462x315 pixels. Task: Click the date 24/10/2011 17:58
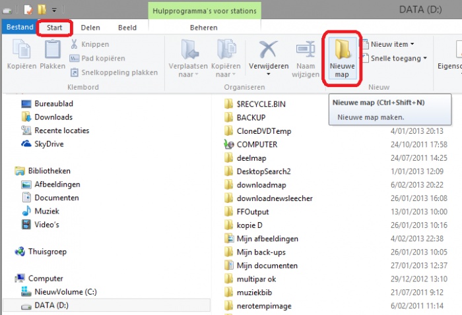419,144
